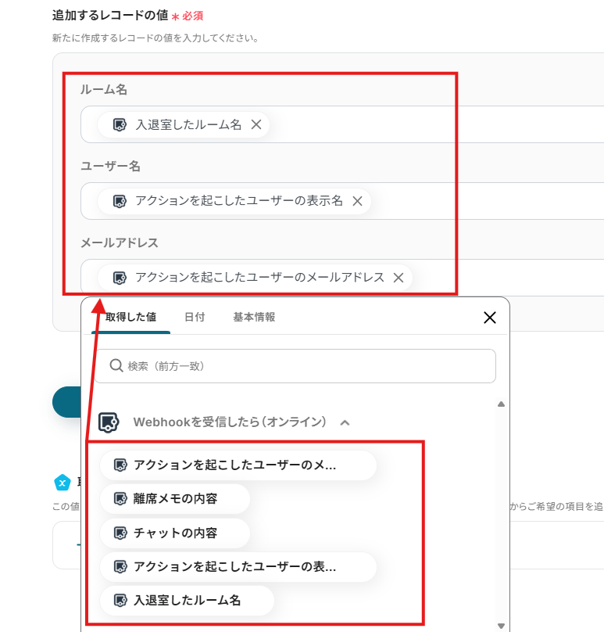Image resolution: width=604 pixels, height=632 pixels.
Task: Click the ユーザー名 field label
Action: click(x=110, y=166)
